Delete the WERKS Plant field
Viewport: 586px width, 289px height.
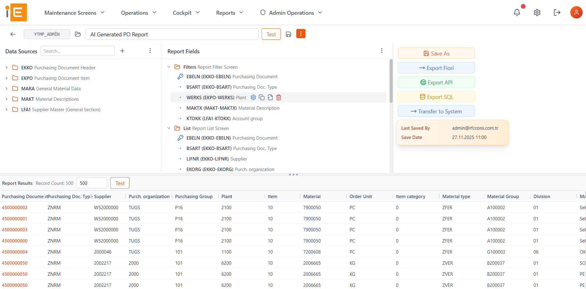[279, 97]
